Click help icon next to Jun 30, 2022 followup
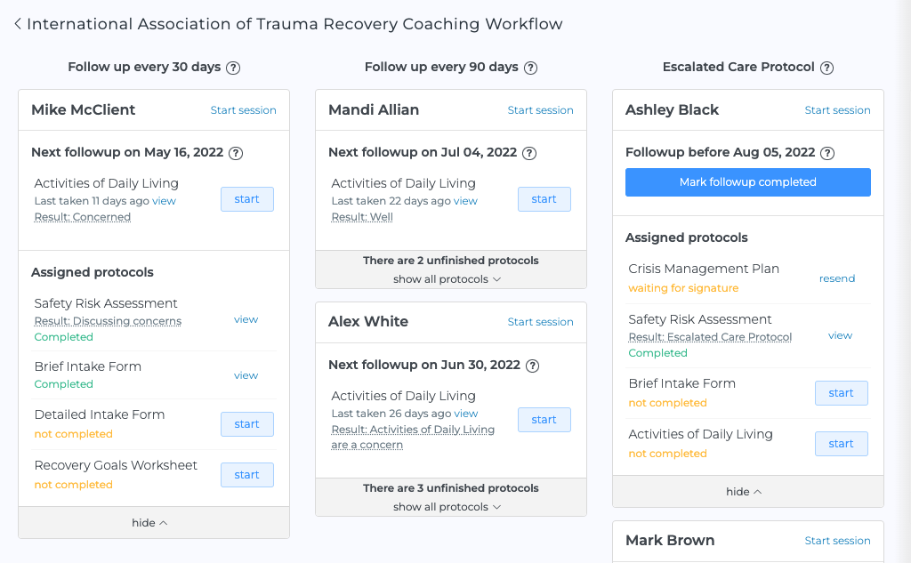Screen dimensions: 911x563 [x=532, y=366]
